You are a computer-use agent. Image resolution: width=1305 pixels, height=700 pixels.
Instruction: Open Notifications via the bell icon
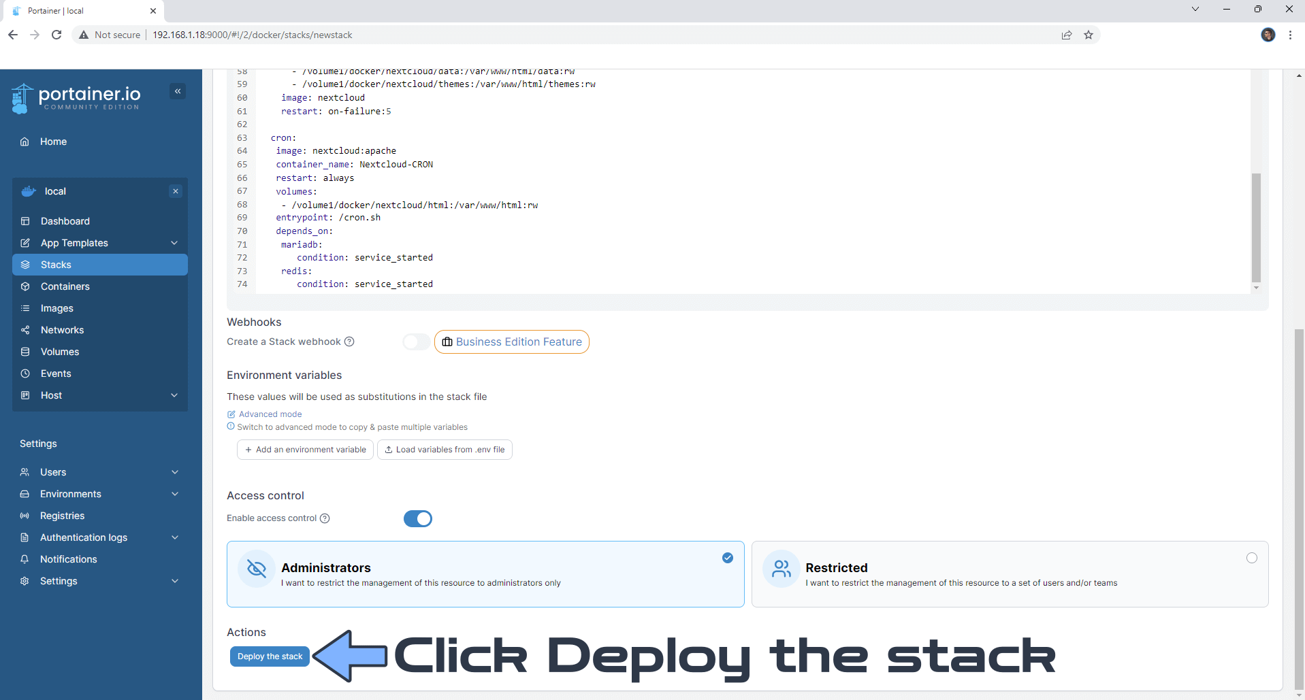point(25,559)
